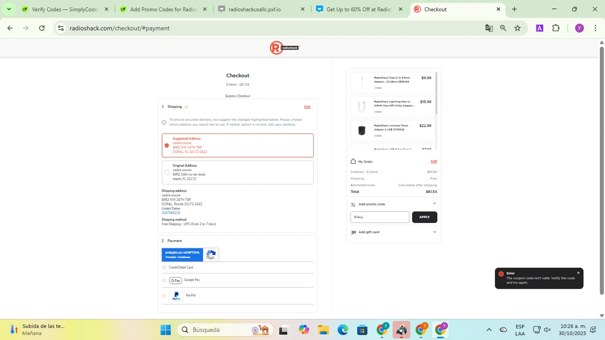Open Windows Start menu
605x340 pixels.
(165, 330)
